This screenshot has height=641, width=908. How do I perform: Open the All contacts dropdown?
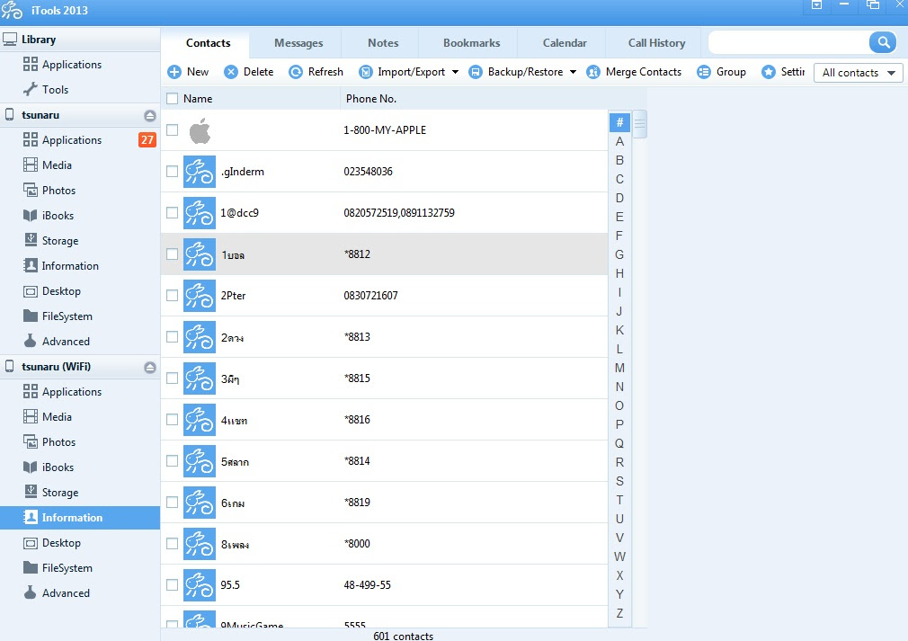859,73
